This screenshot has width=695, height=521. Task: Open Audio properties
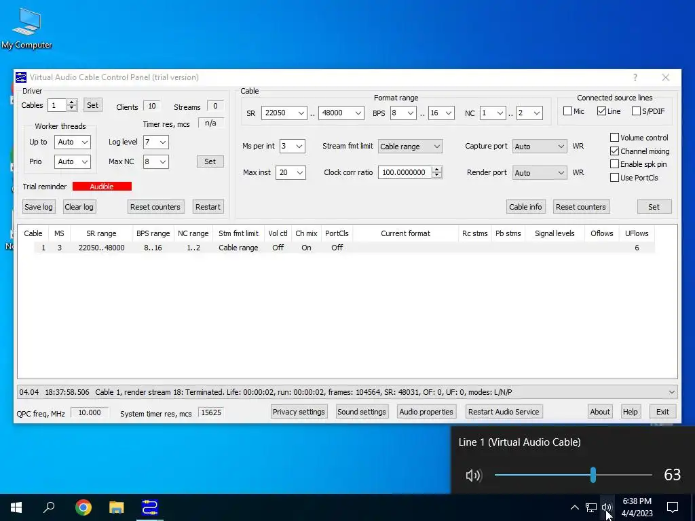(426, 412)
